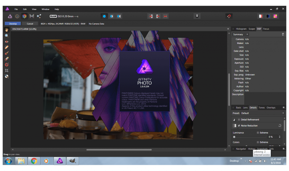Select the Blemish Removal bandage tool
The height and width of the screenshot is (171, 289).
(x=6, y=47)
